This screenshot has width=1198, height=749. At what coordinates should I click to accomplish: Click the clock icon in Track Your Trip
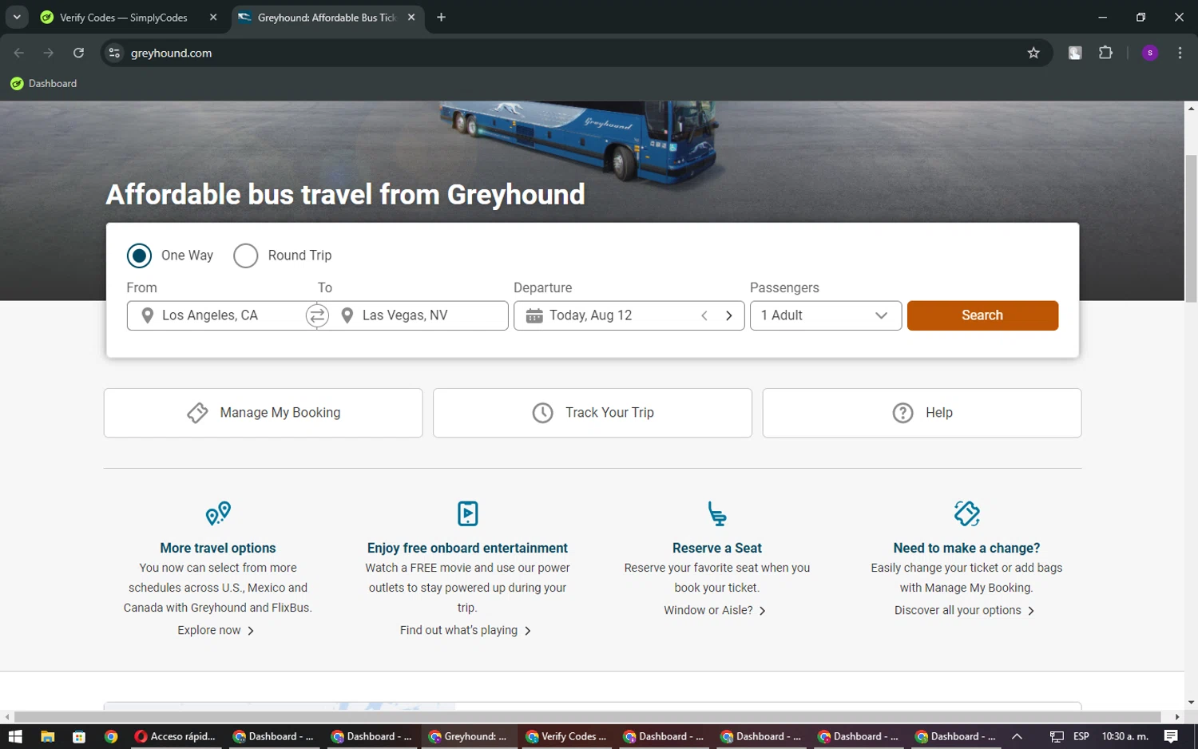542,413
